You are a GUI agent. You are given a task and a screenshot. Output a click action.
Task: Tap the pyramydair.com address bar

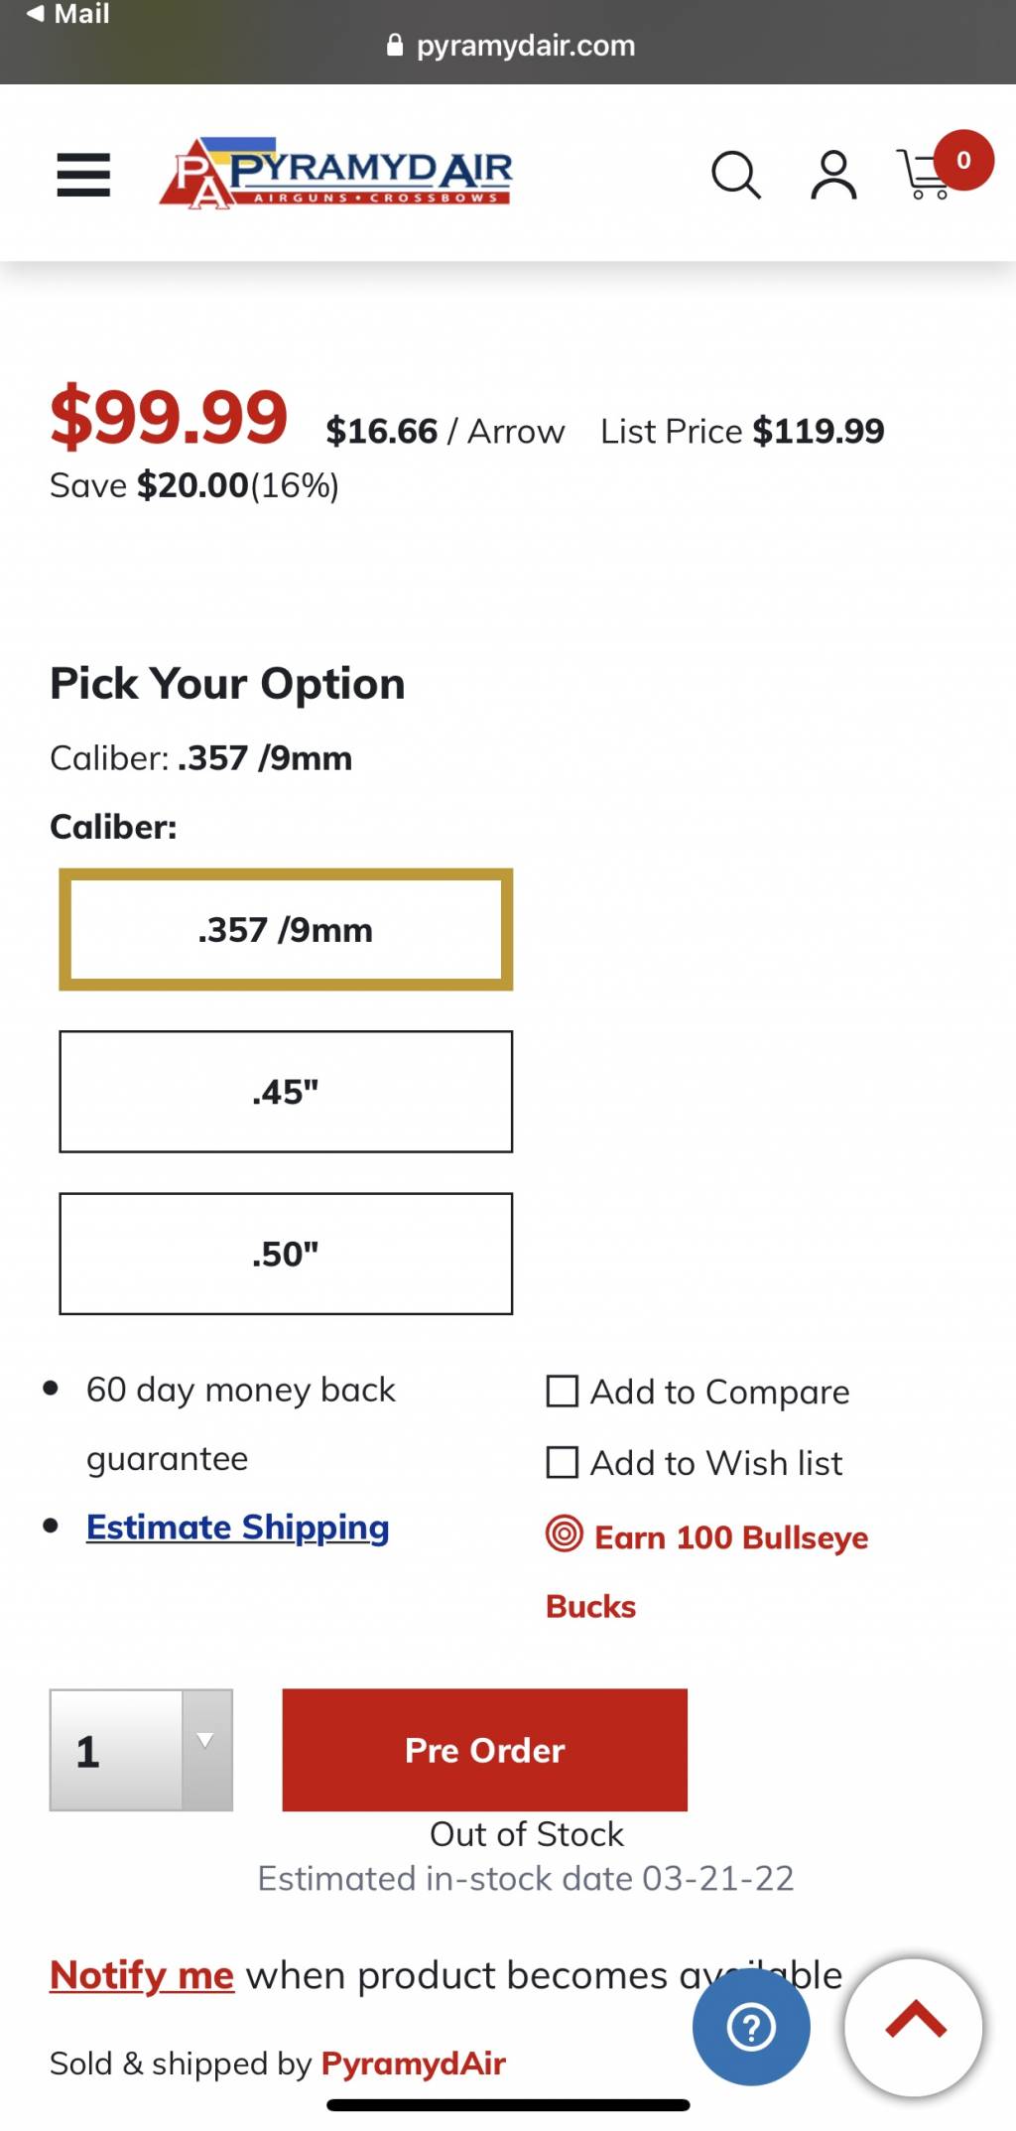point(510,46)
